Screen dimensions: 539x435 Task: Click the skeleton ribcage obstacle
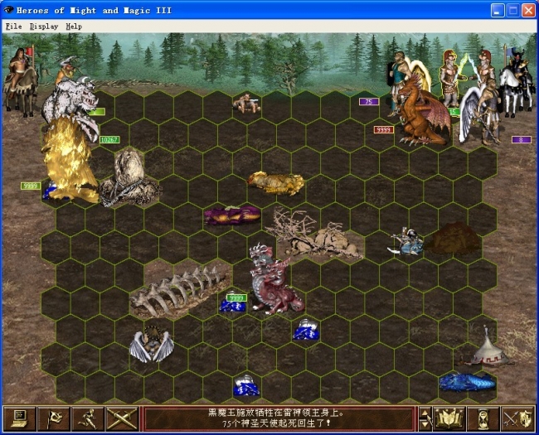pos(179,292)
